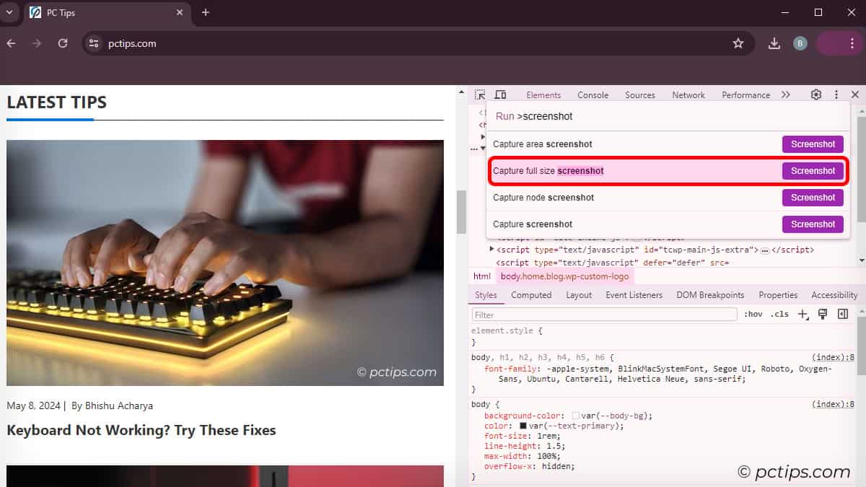Image resolution: width=866 pixels, height=487 pixels.
Task: Toggle the :hov element state button
Action: tap(753, 315)
